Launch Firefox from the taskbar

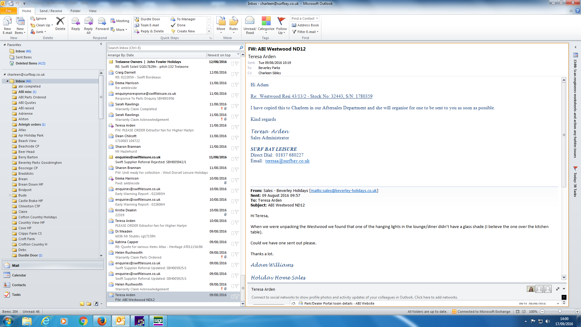pyautogui.click(x=102, y=321)
